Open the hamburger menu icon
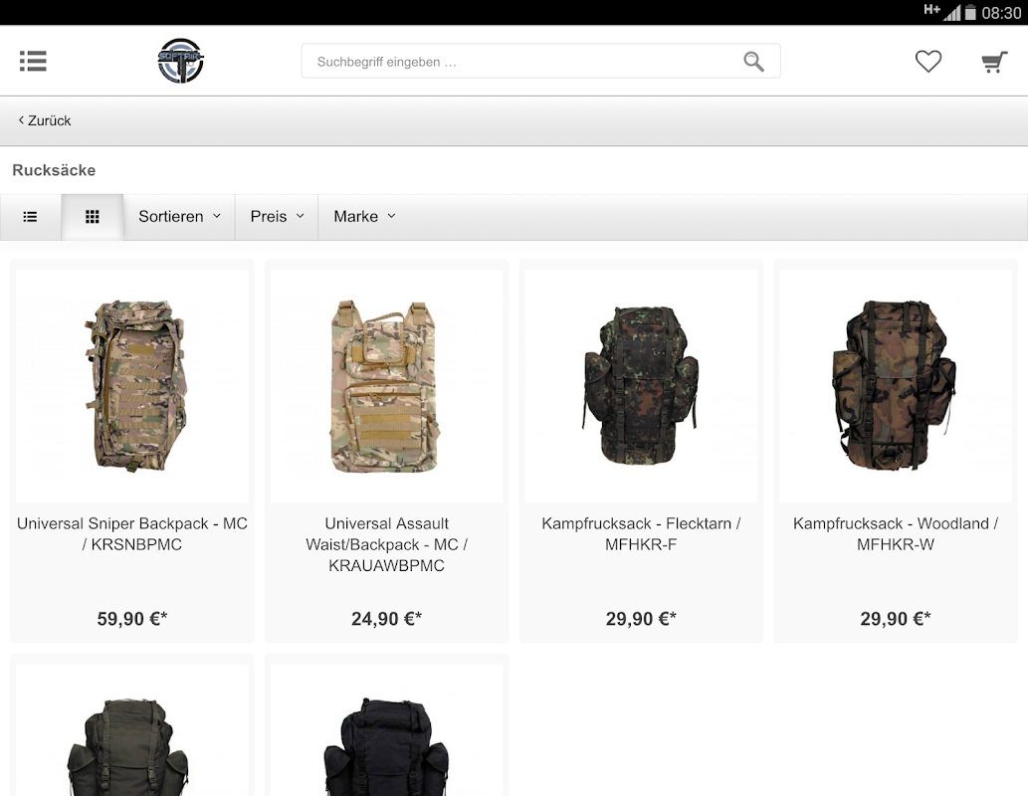Viewport: 1028px width, 796px height. coord(33,61)
